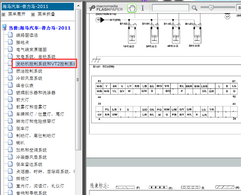Open the 倒车灯 document
The height and width of the screenshot is (195, 241).
click(x=22, y=128)
